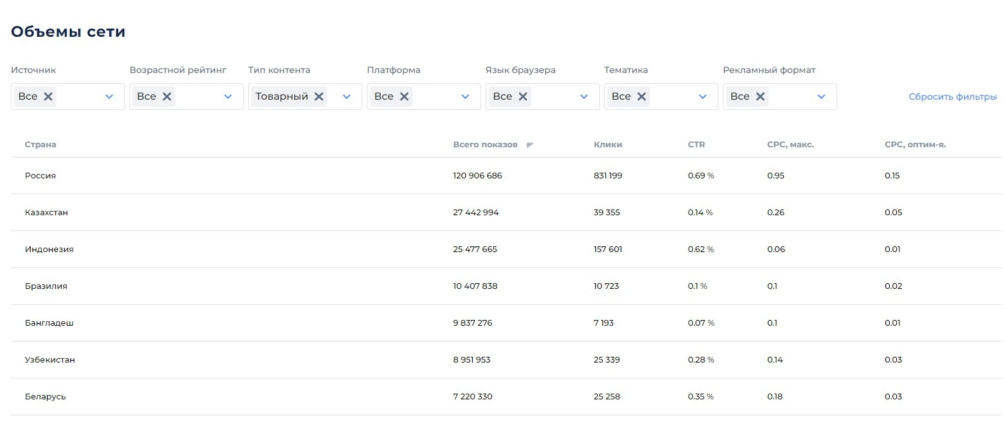
Task: Select the Казахстан country row
Action: (x=506, y=213)
